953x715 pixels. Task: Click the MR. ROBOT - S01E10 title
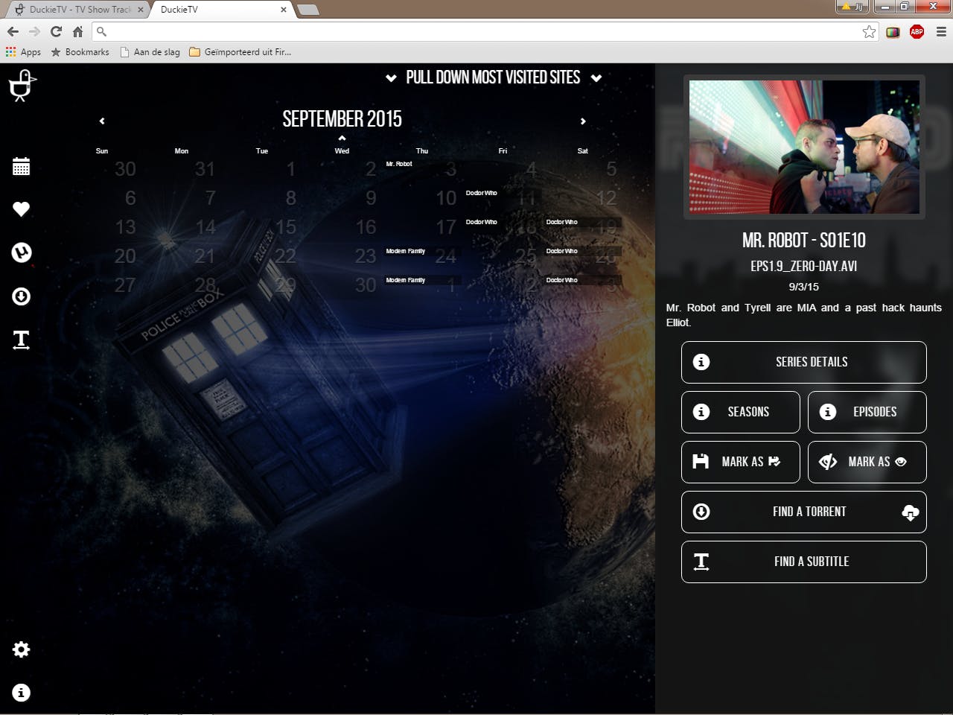click(x=804, y=241)
